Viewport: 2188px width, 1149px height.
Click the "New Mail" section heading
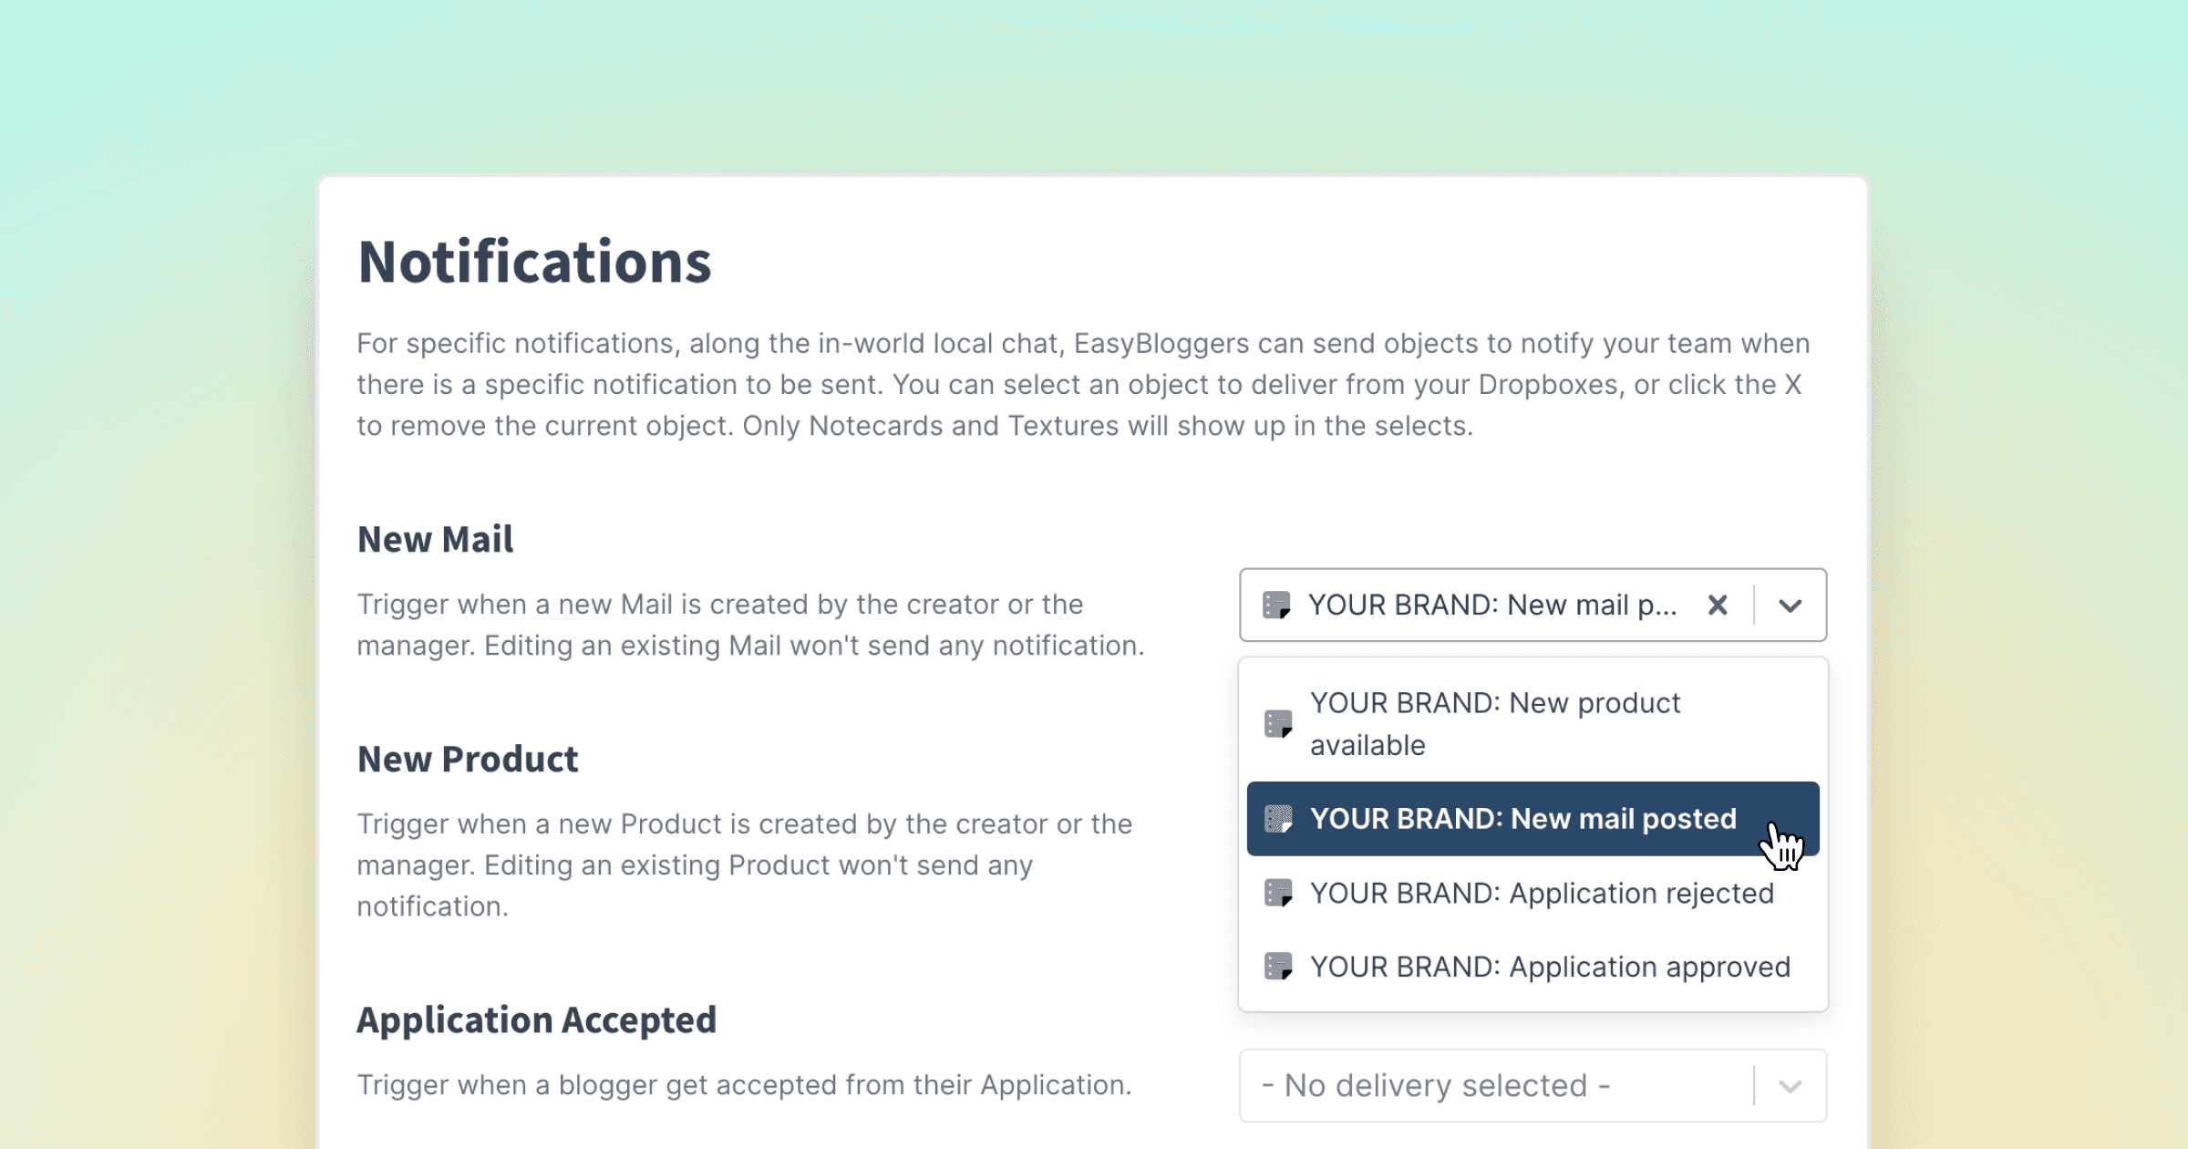(435, 540)
